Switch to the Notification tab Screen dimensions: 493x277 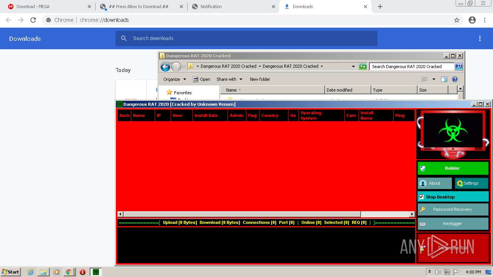point(233,7)
